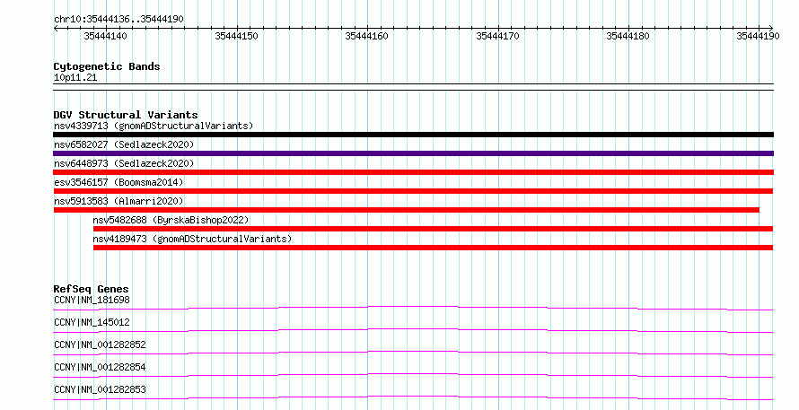Click the 10p11.21 band label

(75, 77)
